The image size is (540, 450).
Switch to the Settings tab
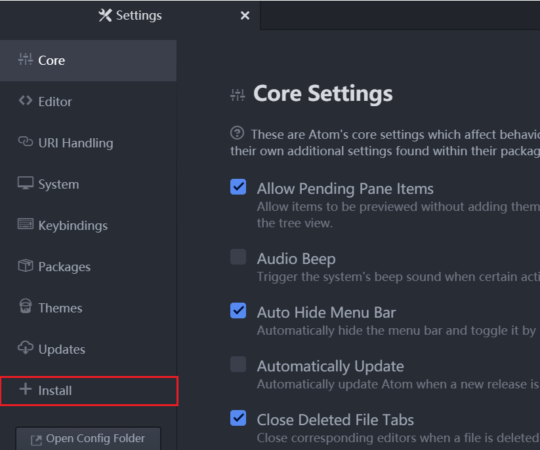[130, 15]
